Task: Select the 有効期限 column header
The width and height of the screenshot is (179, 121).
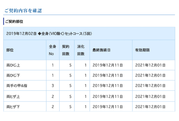Action: pyautogui.click(x=143, y=50)
